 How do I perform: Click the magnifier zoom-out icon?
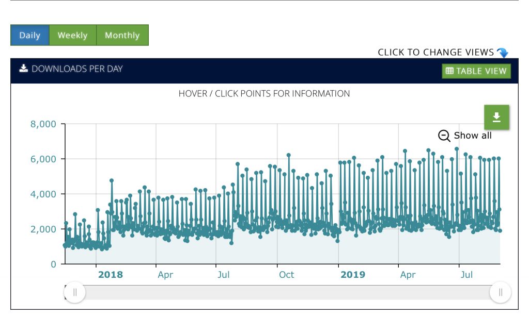[x=444, y=136]
